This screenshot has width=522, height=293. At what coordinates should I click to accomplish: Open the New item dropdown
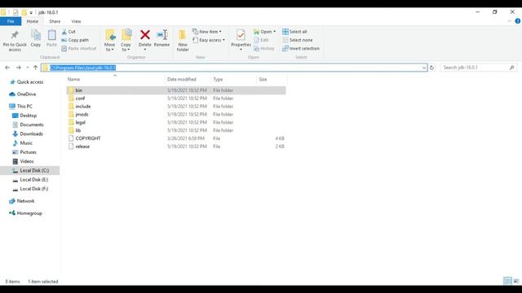[207, 32]
